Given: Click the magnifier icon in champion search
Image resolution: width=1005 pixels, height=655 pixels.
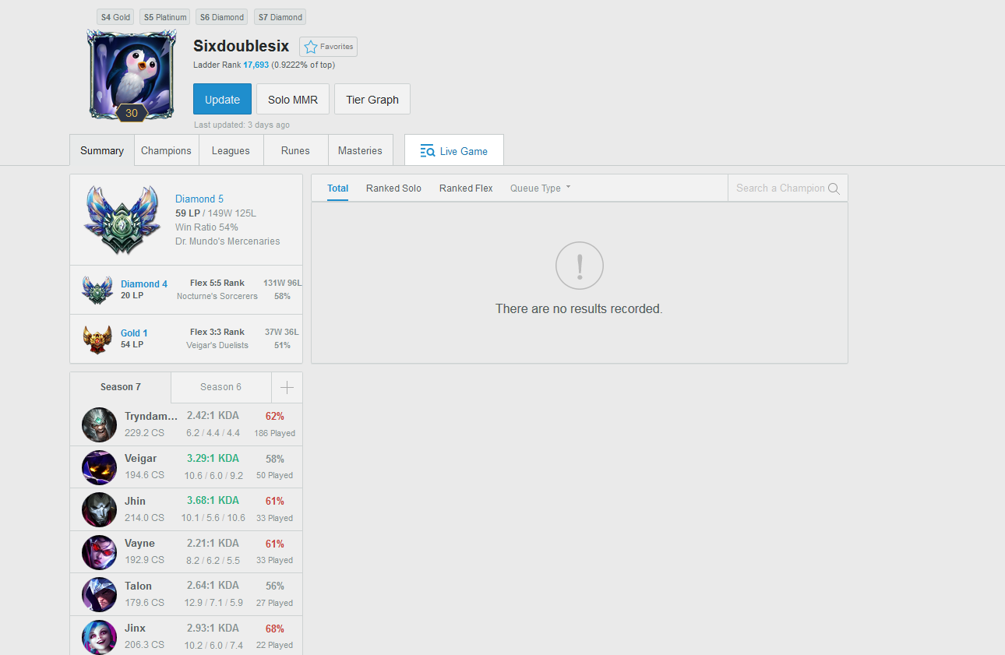Looking at the screenshot, I should point(834,188).
